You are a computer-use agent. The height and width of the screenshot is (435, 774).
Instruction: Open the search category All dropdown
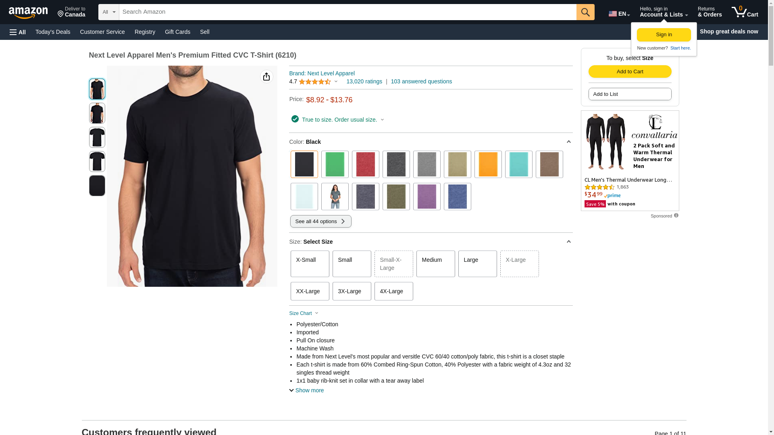(109, 12)
